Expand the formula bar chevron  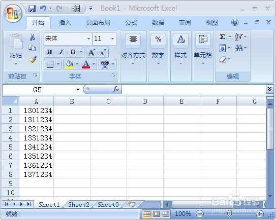pos(269,89)
